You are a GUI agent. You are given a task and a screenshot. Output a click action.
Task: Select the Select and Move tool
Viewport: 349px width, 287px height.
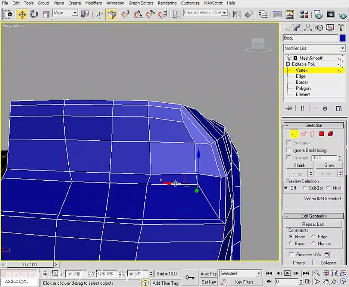coord(22,14)
